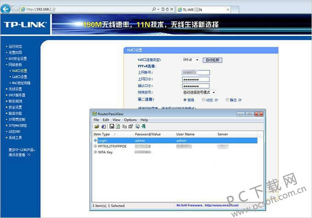Click the 上网账号 input field
Viewport: 312px width, 218px height.
click(196, 72)
